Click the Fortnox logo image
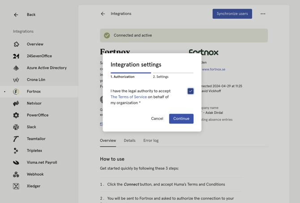This screenshot has height=203, width=300. [x=204, y=52]
